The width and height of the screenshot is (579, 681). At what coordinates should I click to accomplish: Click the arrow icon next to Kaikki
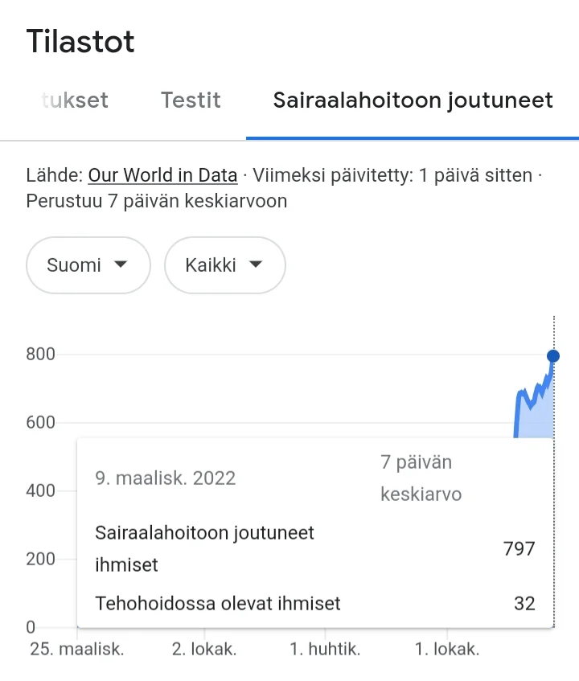tap(256, 265)
